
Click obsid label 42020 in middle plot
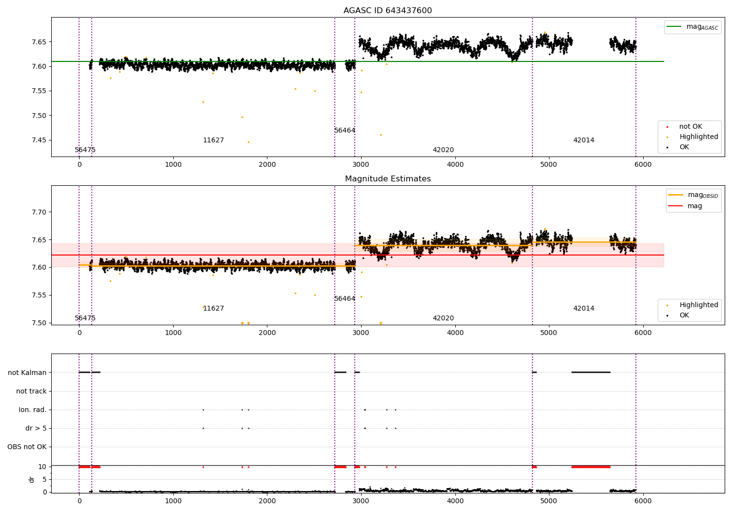(x=443, y=318)
